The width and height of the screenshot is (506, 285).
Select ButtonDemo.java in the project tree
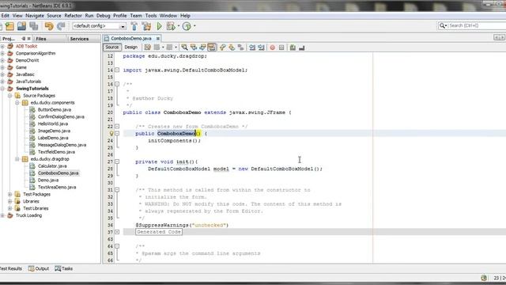pos(55,110)
